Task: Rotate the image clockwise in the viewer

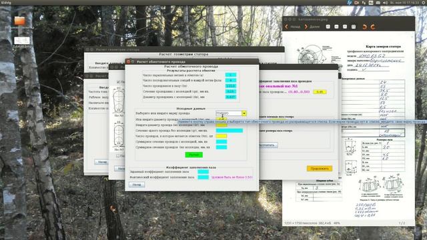Action: [373, 27]
